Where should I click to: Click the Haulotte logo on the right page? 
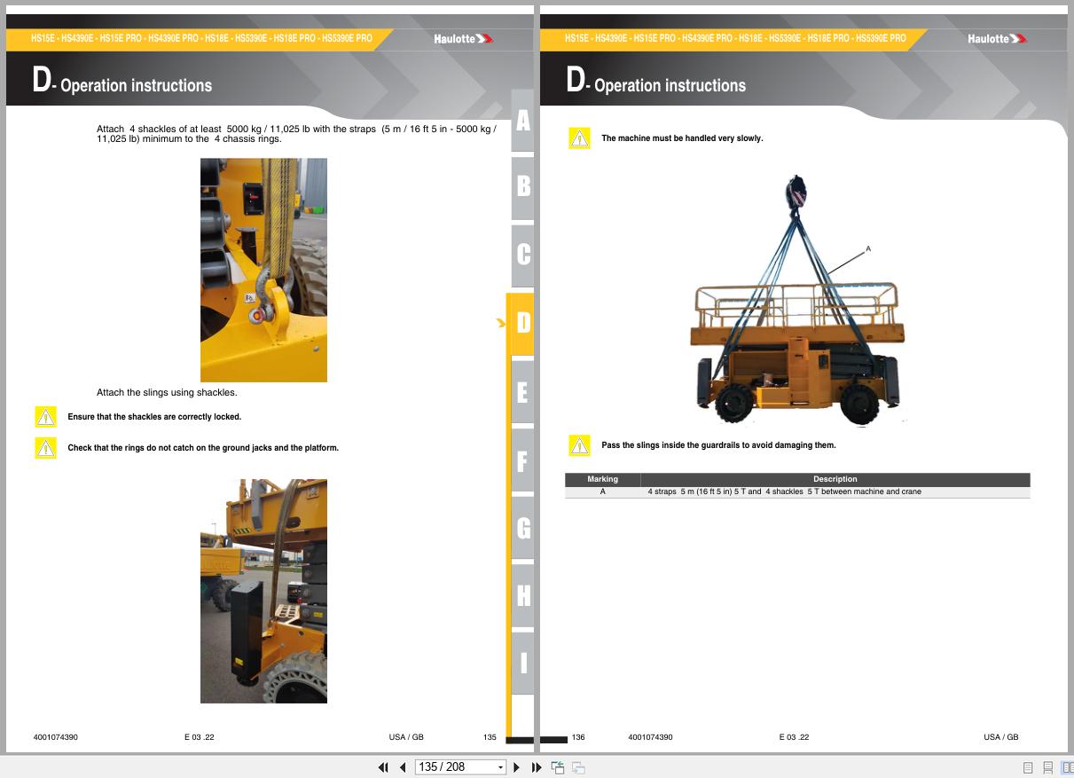(997, 39)
